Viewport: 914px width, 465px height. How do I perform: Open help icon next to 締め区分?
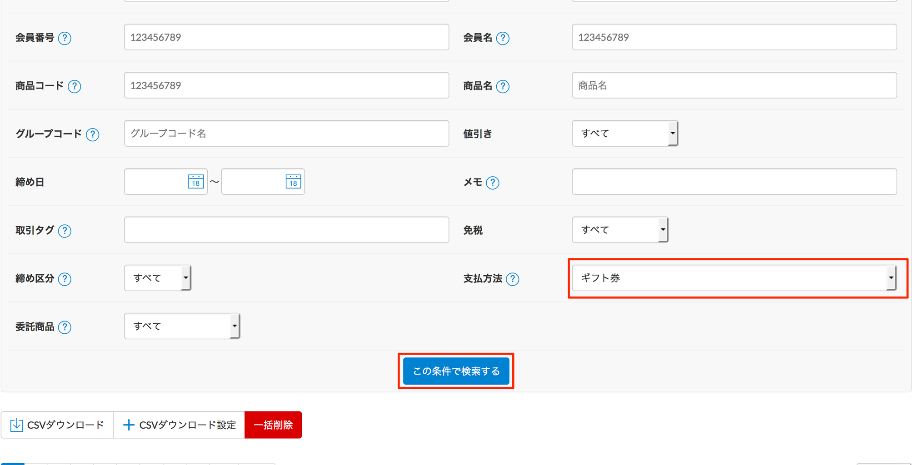point(65,279)
